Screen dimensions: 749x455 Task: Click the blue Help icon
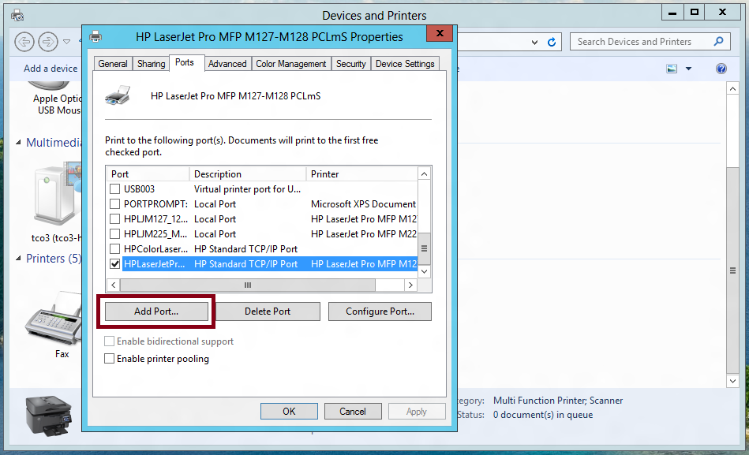[x=721, y=69]
